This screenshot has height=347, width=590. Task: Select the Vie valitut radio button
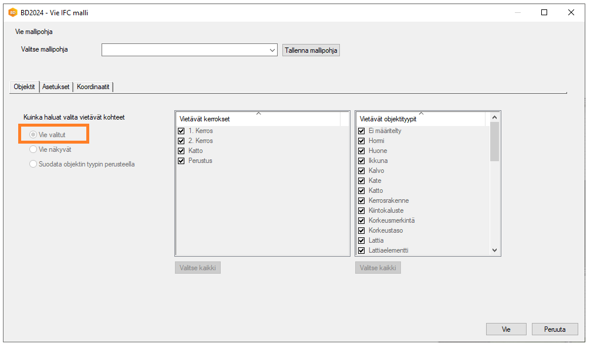click(x=33, y=135)
